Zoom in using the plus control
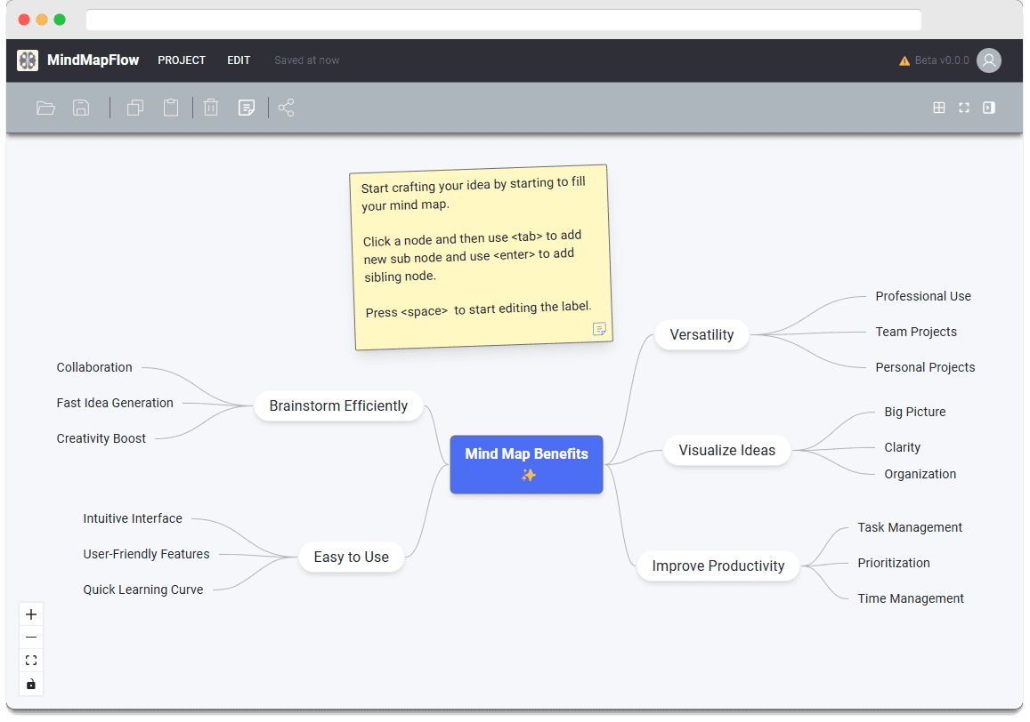 click(30, 614)
